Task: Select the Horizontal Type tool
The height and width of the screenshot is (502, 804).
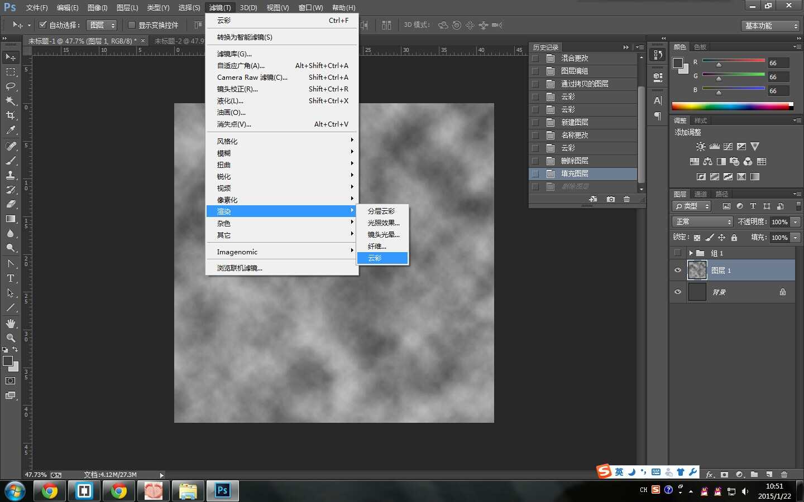Action: point(11,278)
